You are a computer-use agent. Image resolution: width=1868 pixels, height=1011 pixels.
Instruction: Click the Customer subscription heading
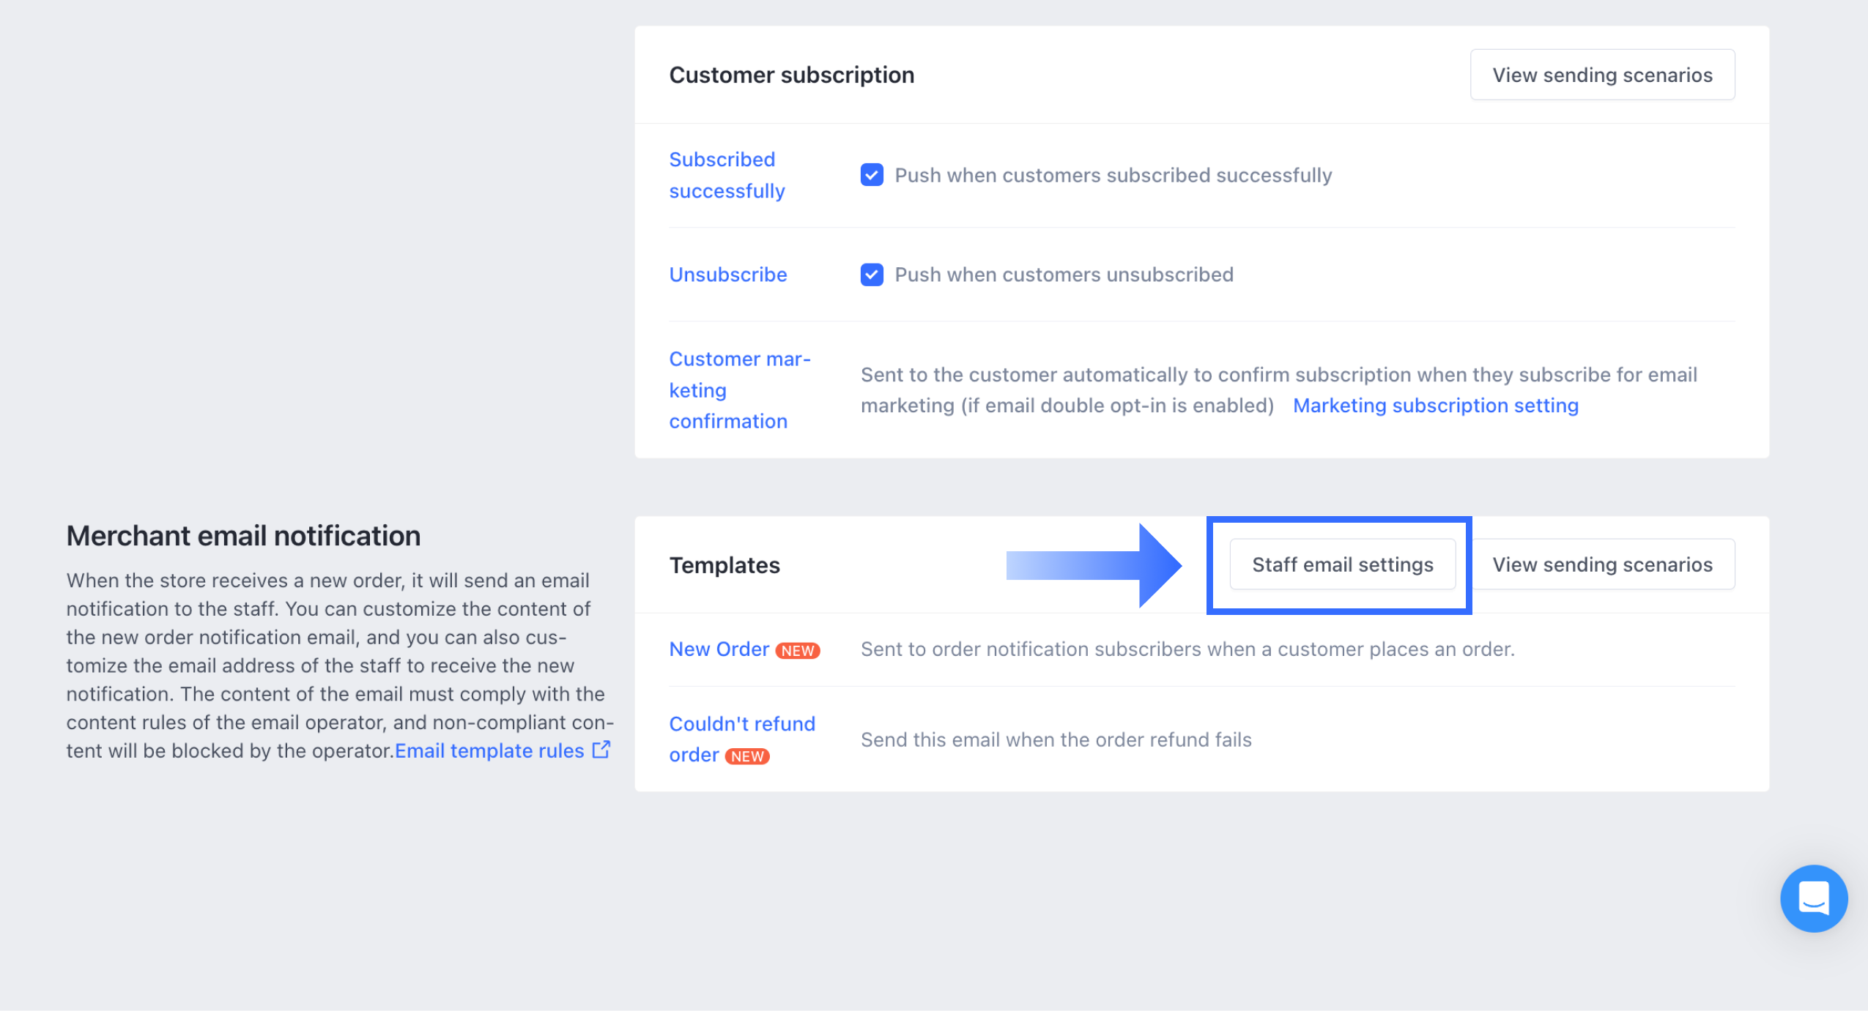point(791,75)
